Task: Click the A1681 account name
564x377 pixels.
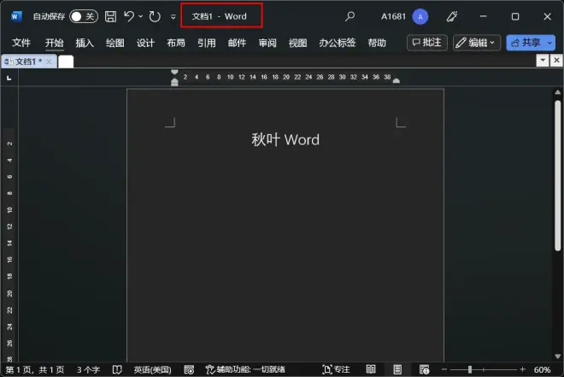Action: (x=393, y=16)
